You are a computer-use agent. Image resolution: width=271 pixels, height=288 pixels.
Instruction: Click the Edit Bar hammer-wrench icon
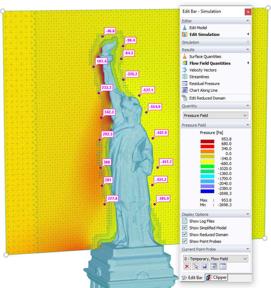(x=184, y=278)
